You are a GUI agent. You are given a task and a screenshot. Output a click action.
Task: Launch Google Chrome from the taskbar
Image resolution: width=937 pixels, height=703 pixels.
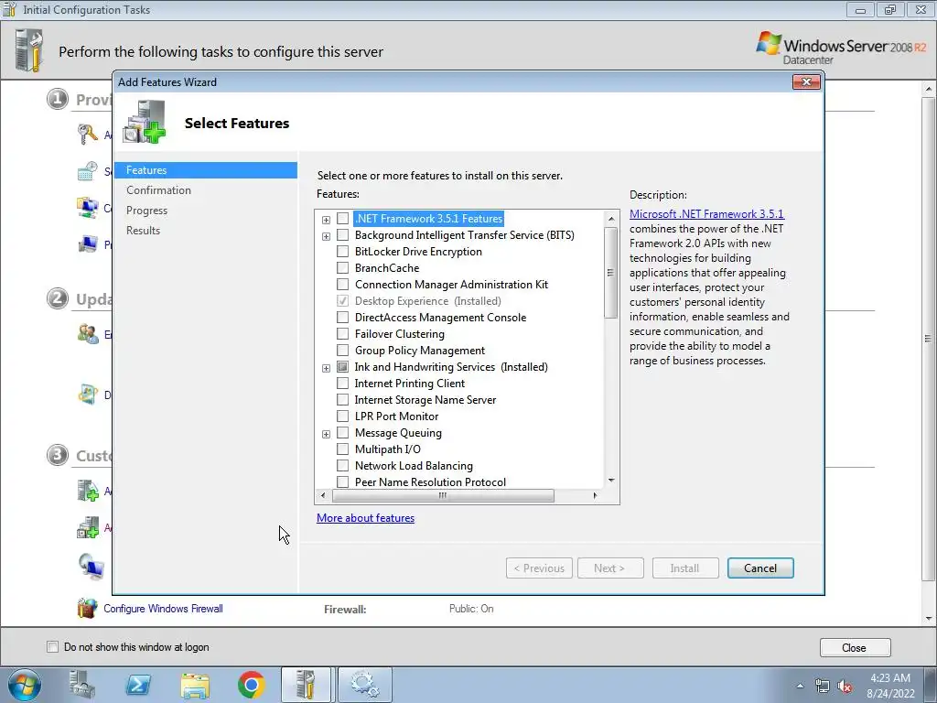click(252, 685)
